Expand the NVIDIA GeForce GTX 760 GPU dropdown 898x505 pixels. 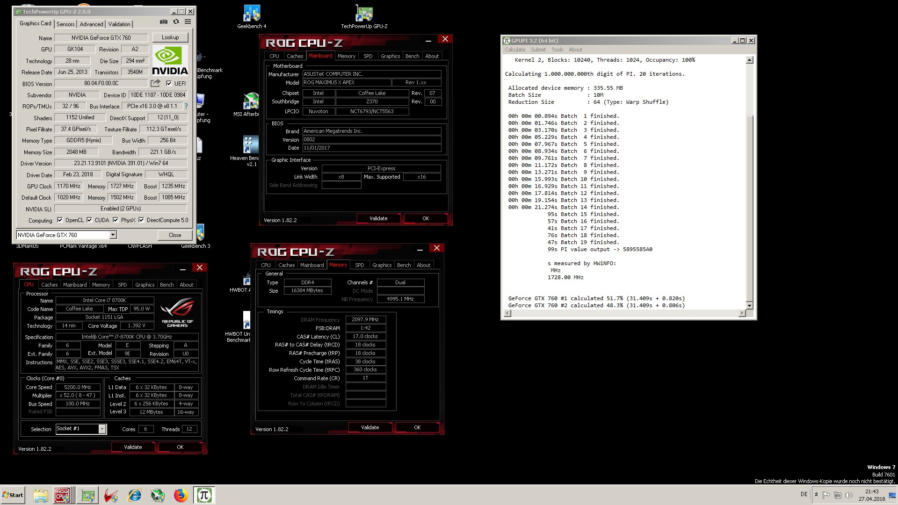point(113,235)
